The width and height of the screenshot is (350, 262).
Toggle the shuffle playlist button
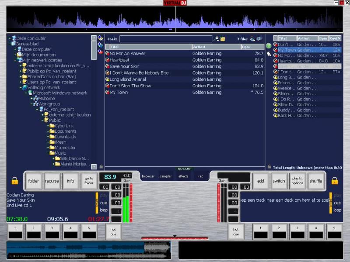click(316, 181)
